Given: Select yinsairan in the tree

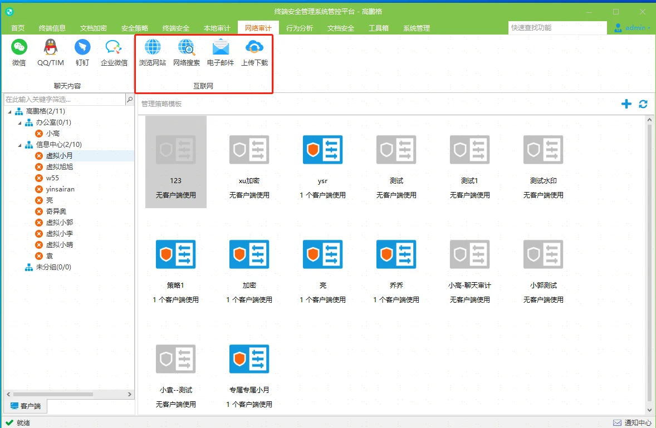Looking at the screenshot, I should click(x=60, y=189).
